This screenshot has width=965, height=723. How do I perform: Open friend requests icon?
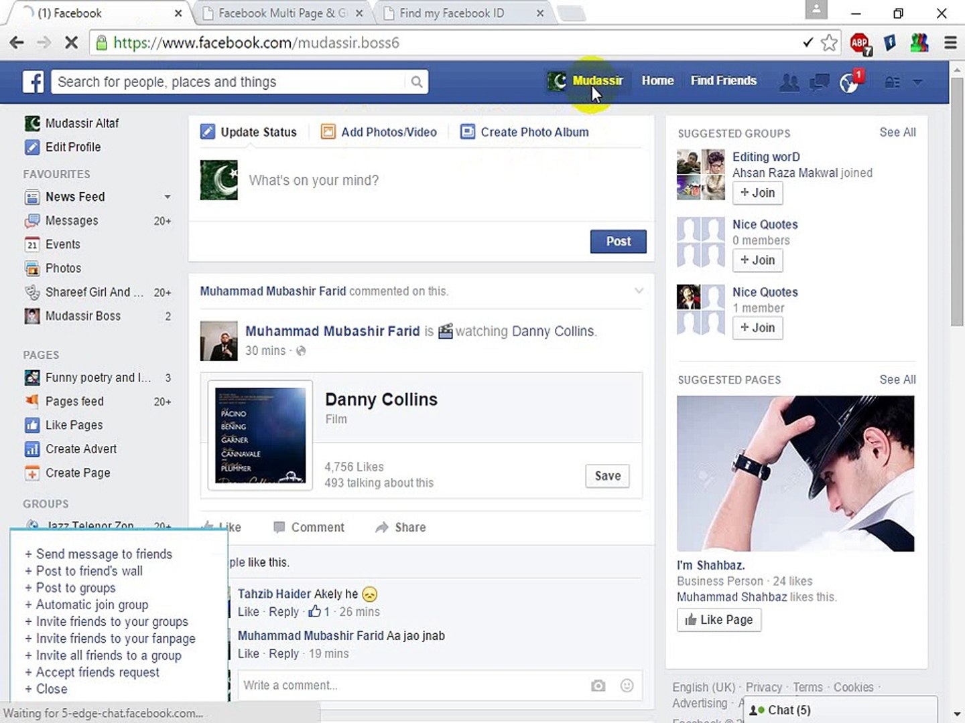tap(789, 82)
